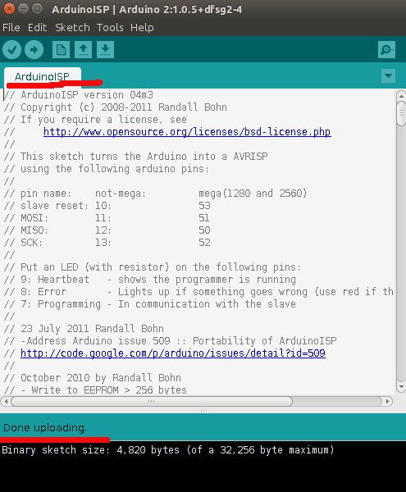The height and width of the screenshot is (492, 406).
Task: Click the '9: Heartbeat' comment line
Action: pos(149,280)
